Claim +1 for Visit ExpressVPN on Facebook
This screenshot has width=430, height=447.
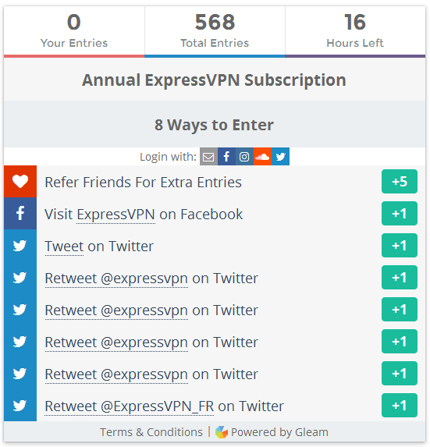pos(400,214)
